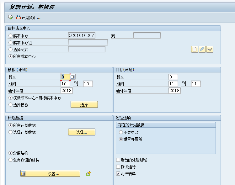Enable the 后台的处理过程 checkbox
Screen dimensions: 235x185
coord(118,160)
